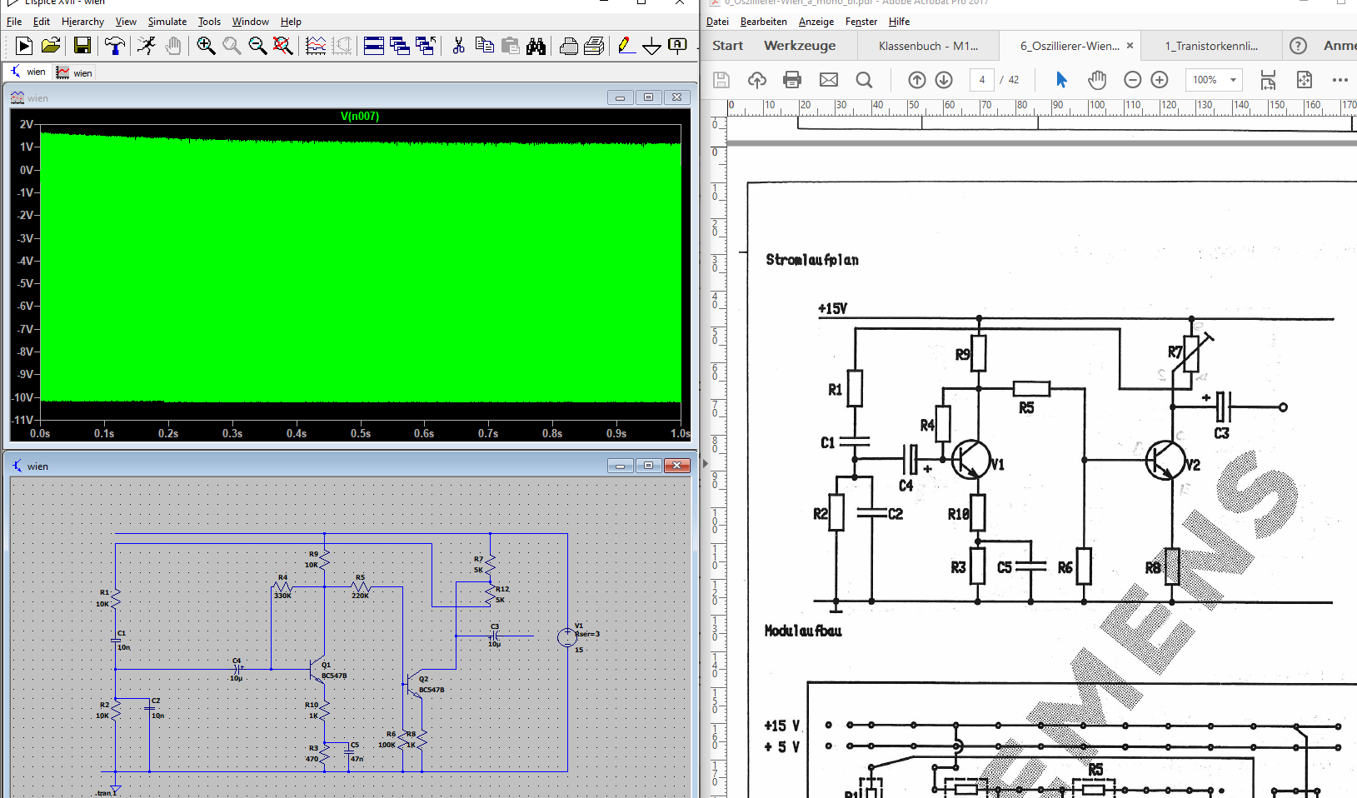The height and width of the screenshot is (798, 1357).
Task: Click the Cut scissors icon
Action: [458, 46]
